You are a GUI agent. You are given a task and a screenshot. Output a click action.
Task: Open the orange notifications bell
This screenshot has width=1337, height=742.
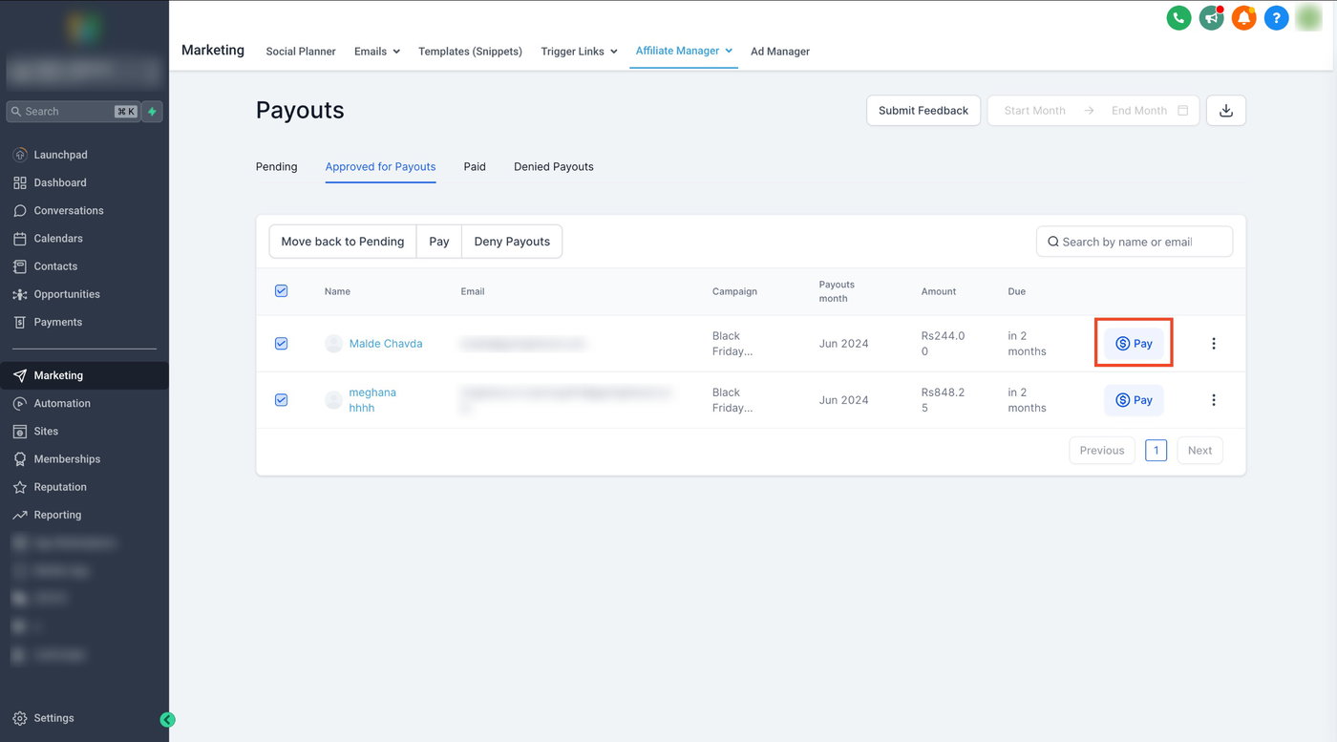1243,17
